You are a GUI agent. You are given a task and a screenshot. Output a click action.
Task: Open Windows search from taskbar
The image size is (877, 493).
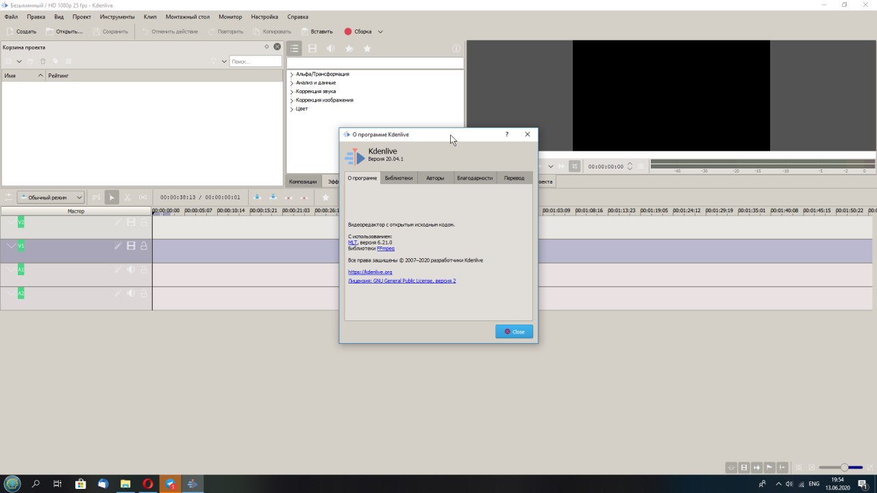pos(36,483)
